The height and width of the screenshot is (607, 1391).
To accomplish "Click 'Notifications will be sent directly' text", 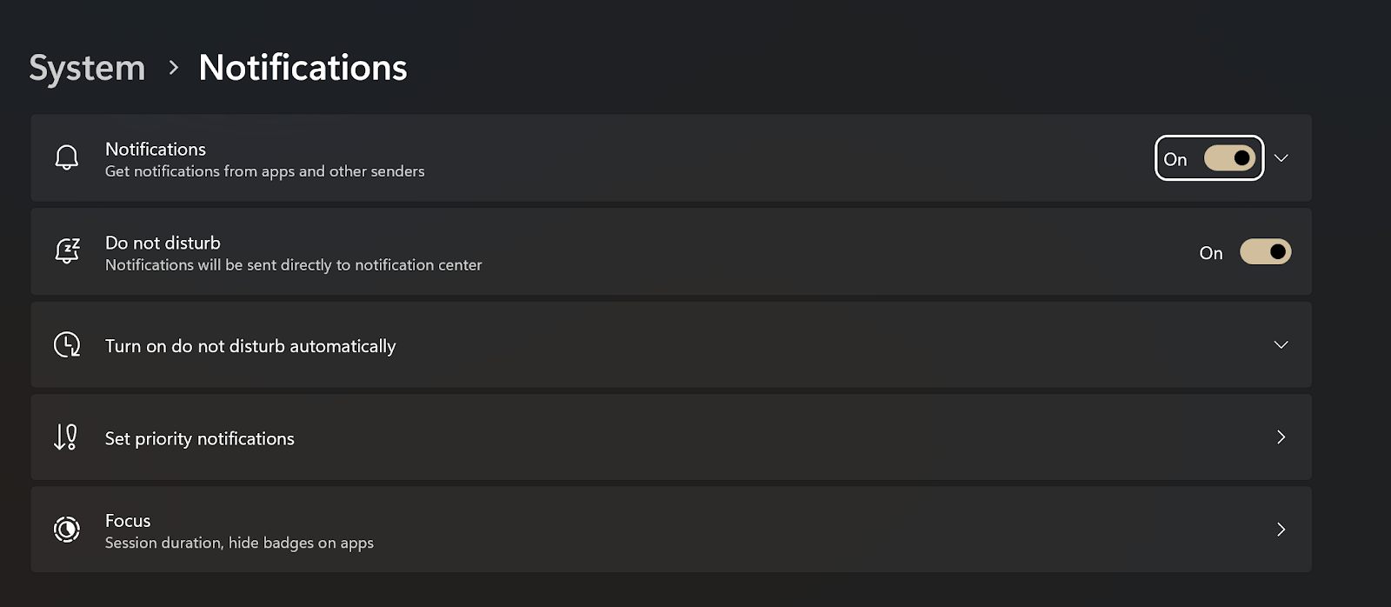I will 293,265.
